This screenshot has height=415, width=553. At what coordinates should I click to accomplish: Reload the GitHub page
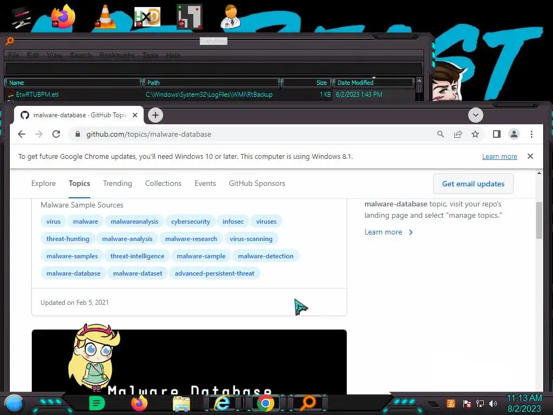click(x=56, y=134)
